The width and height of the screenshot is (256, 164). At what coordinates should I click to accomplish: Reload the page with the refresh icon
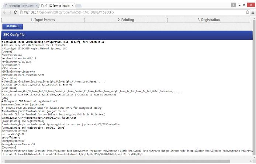coord(15,12)
